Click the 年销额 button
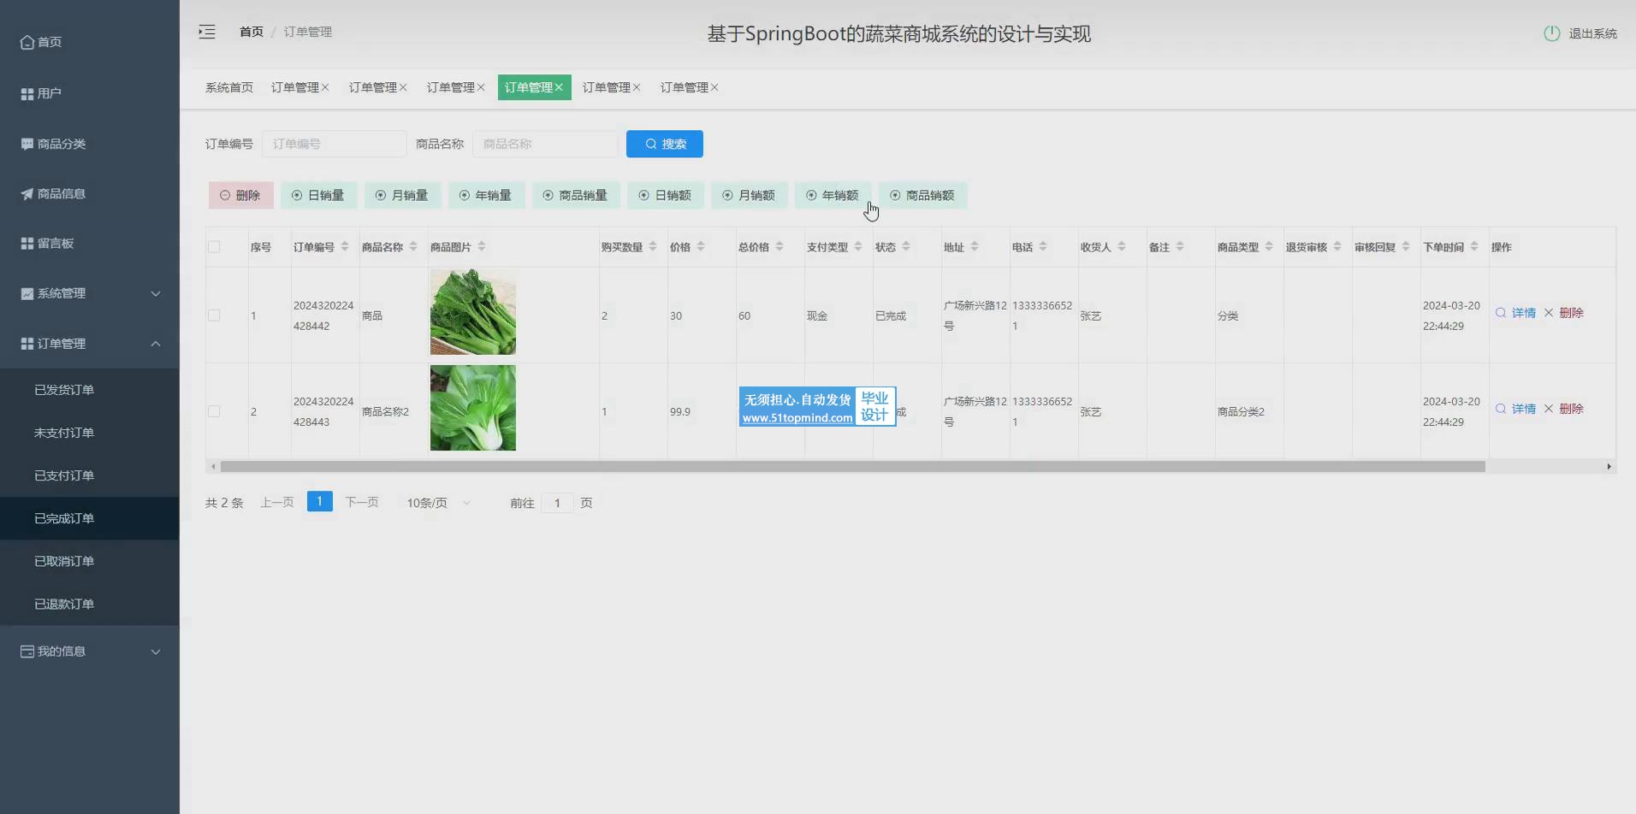Image resolution: width=1636 pixels, height=814 pixels. (833, 195)
